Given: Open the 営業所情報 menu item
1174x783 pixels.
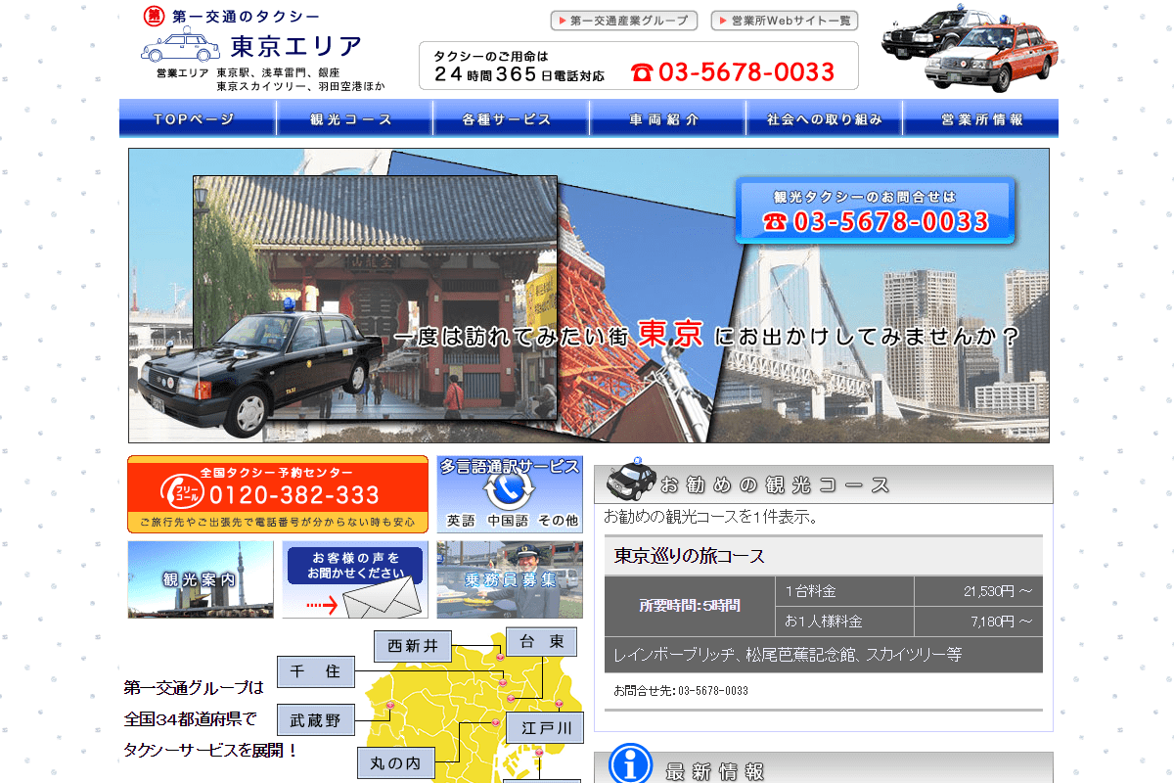Looking at the screenshot, I should (x=980, y=118).
